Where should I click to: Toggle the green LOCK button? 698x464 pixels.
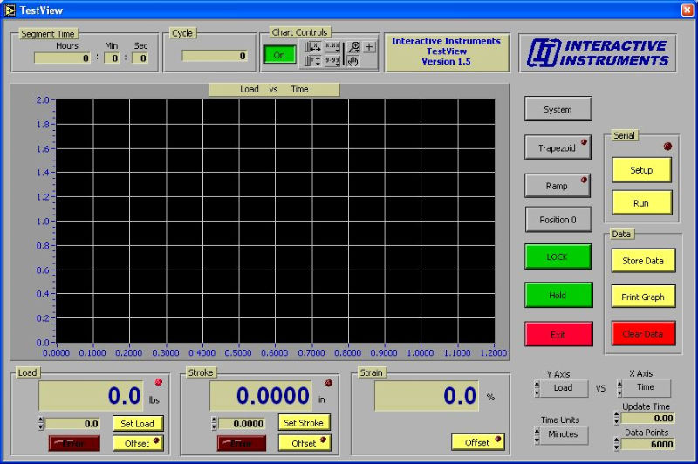point(558,257)
